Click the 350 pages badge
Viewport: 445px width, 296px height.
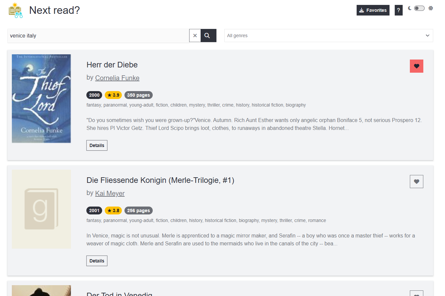point(139,95)
